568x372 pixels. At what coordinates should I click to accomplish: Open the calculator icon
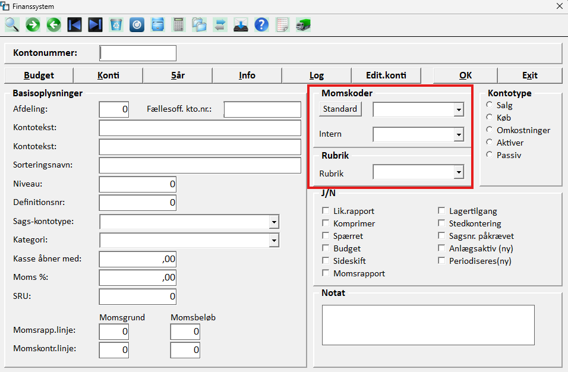point(178,25)
